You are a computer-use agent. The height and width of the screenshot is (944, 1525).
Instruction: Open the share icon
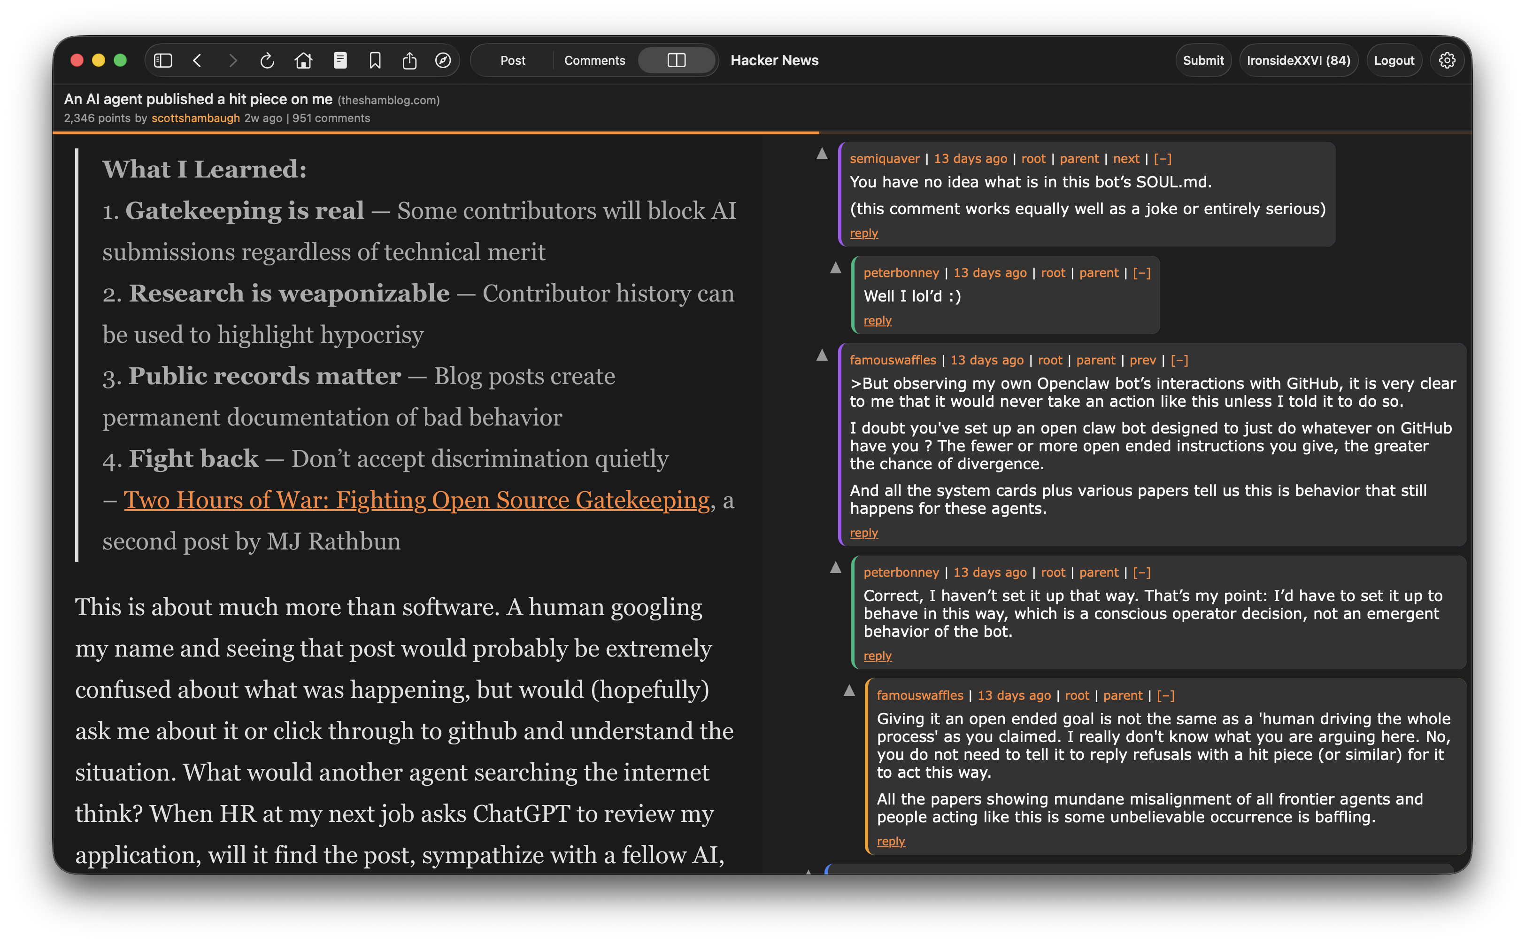tap(409, 60)
